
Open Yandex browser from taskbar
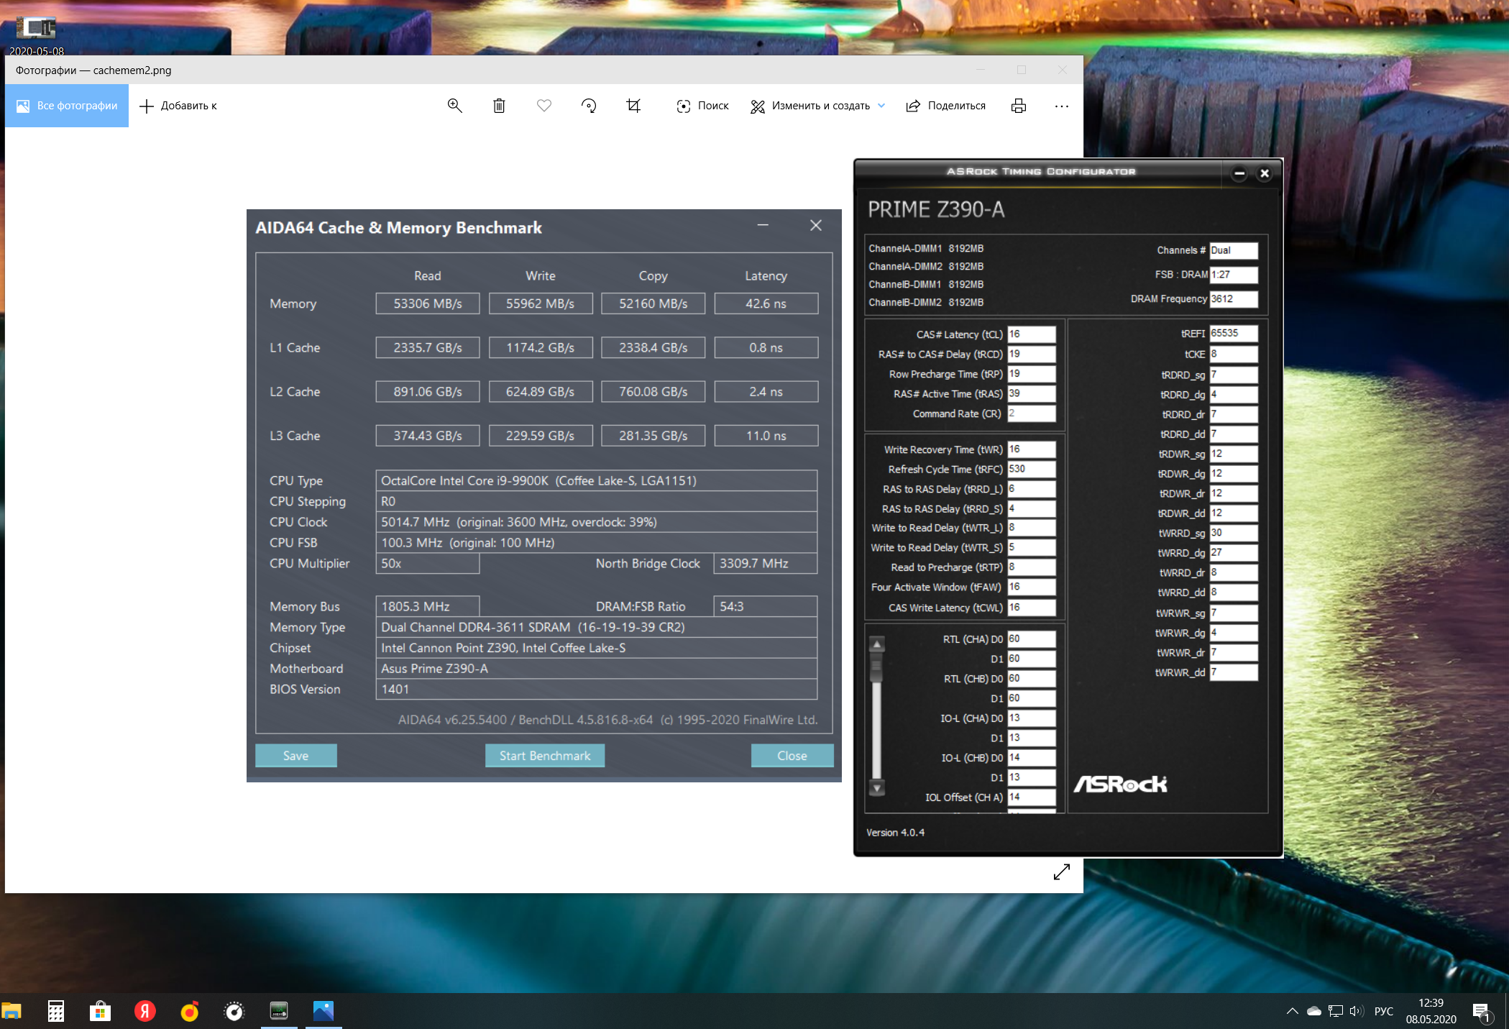(145, 1011)
